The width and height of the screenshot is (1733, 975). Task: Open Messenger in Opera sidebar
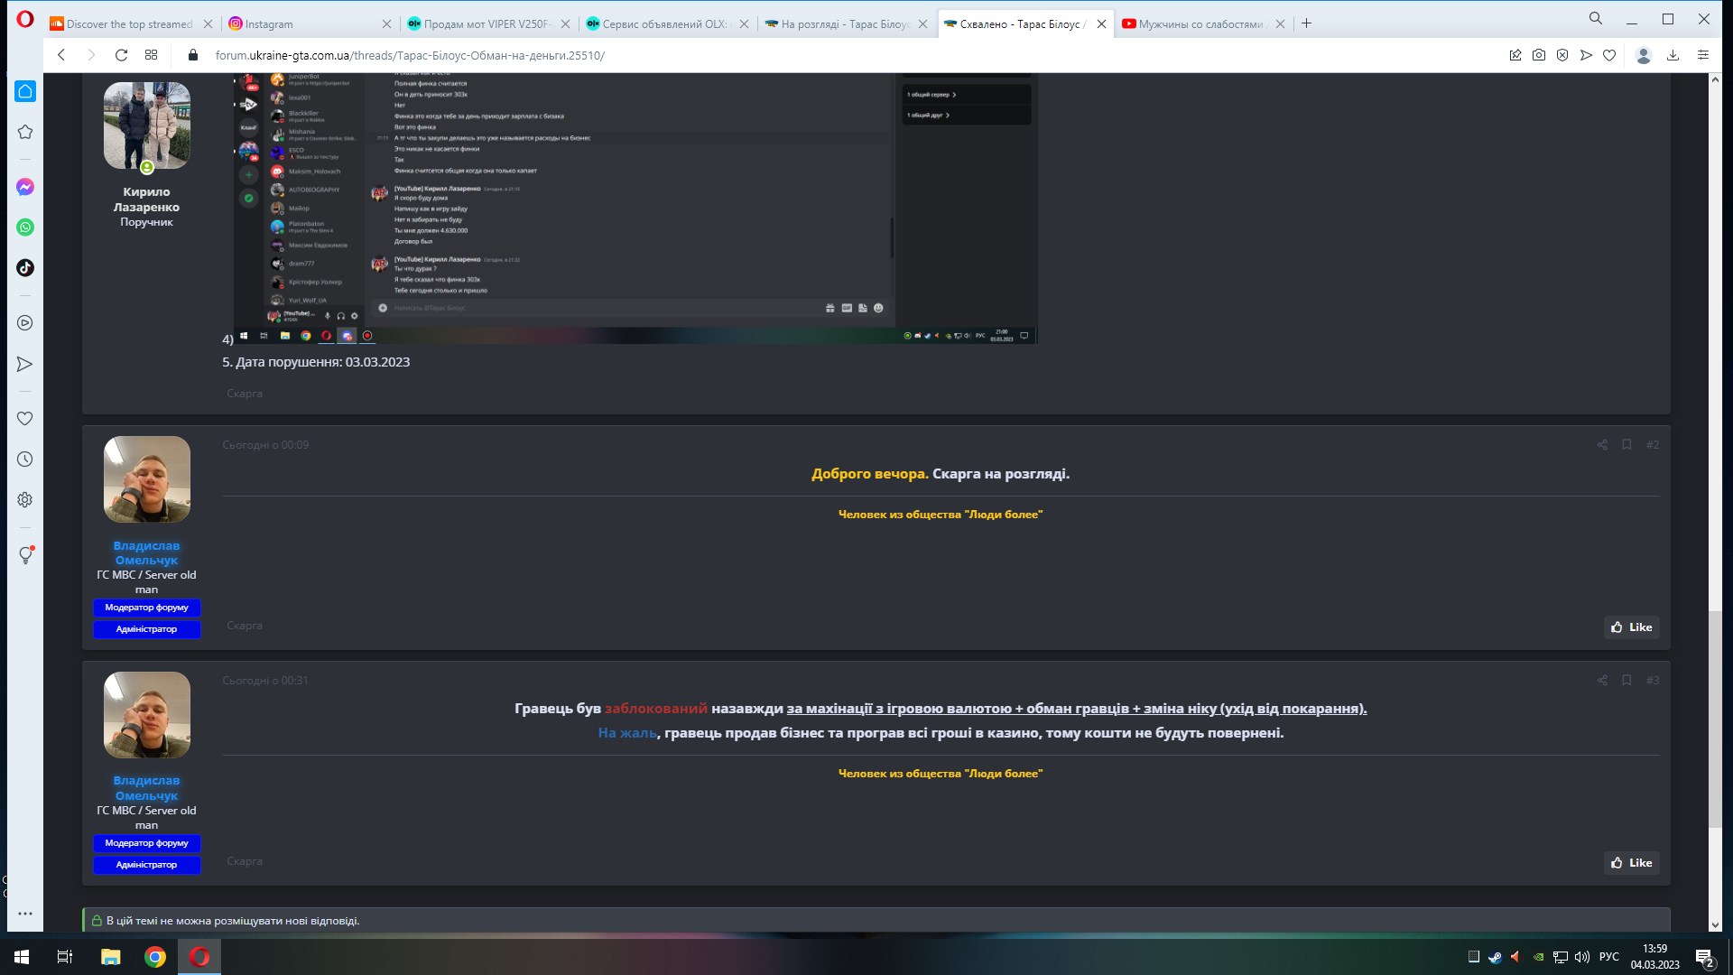[x=25, y=187]
